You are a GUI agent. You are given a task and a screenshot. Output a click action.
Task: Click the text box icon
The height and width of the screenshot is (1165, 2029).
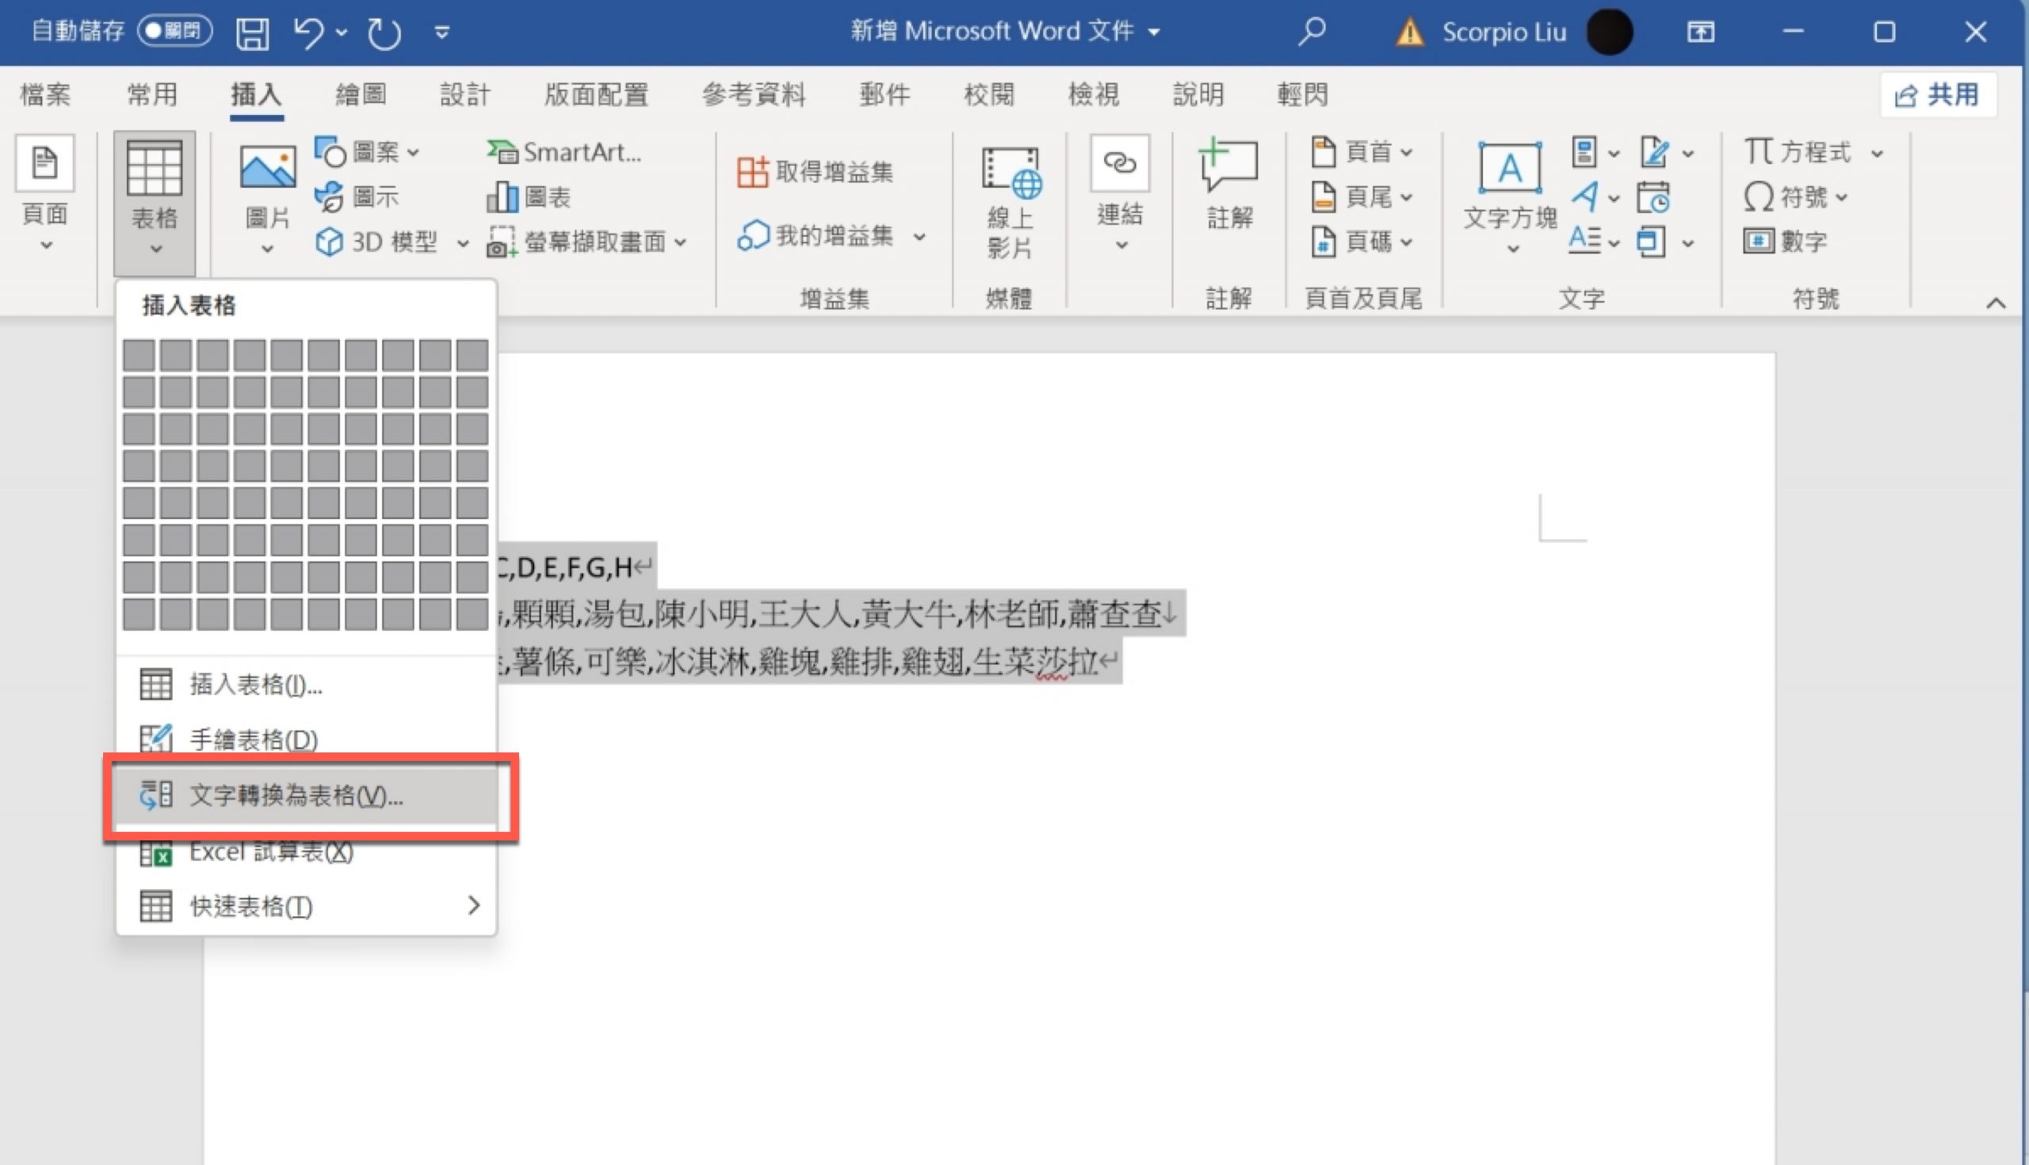coord(1509,168)
